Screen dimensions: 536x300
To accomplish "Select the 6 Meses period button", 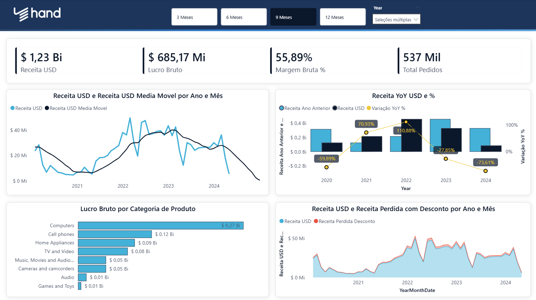I will pos(243,17).
